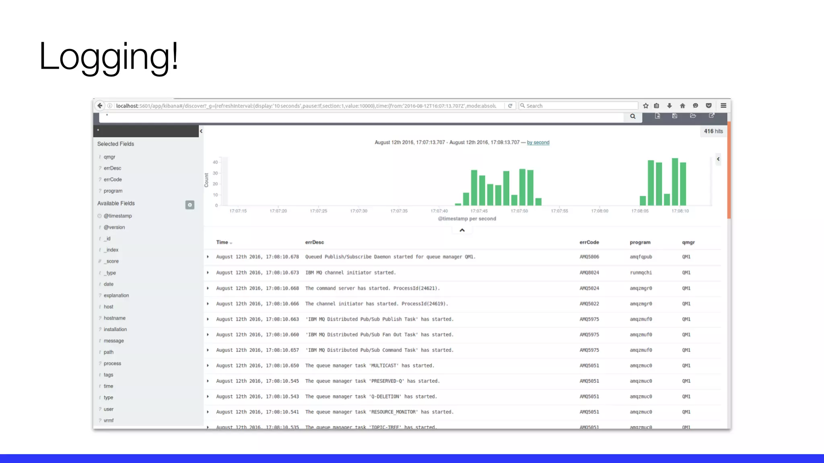Sort results by the Time column header
This screenshot has height=463, width=824.
pyautogui.click(x=222, y=242)
